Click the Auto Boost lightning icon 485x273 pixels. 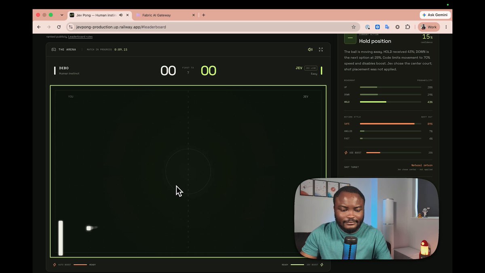(x=55, y=265)
